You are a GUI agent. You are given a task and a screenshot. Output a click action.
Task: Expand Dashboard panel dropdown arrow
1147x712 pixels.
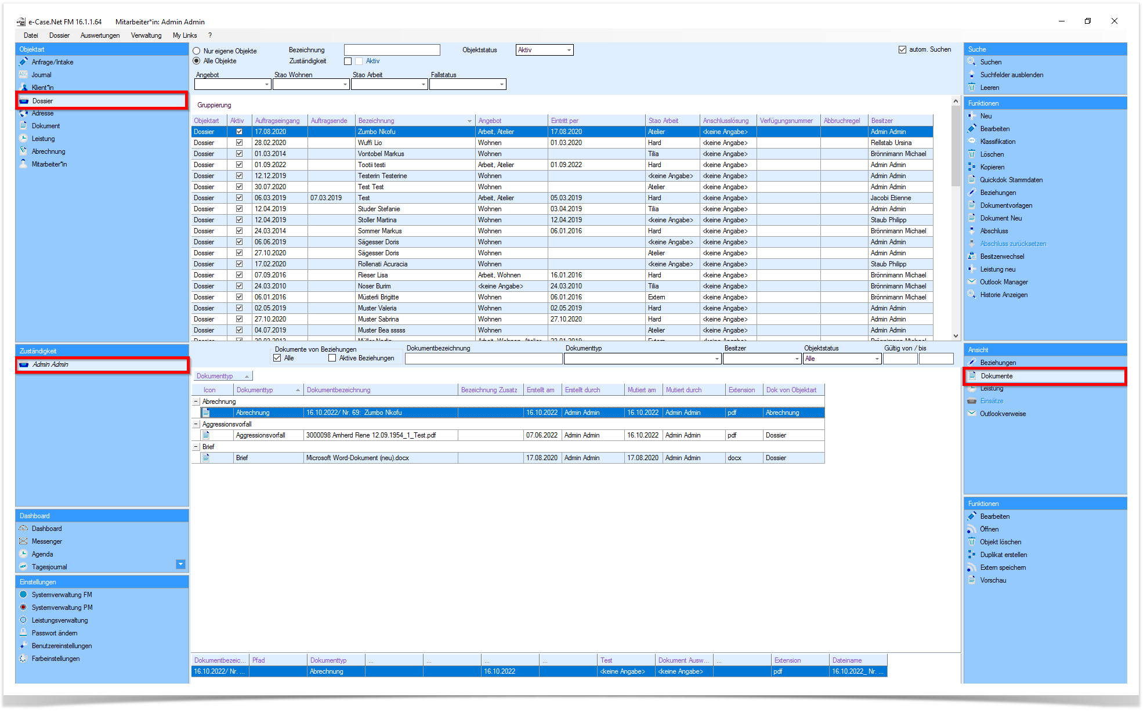pos(181,564)
